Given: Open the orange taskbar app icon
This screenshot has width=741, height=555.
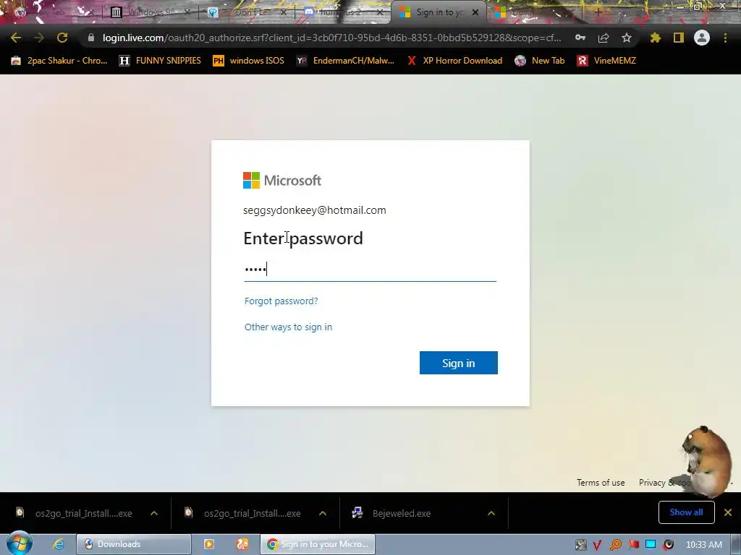Looking at the screenshot, I should (x=242, y=544).
